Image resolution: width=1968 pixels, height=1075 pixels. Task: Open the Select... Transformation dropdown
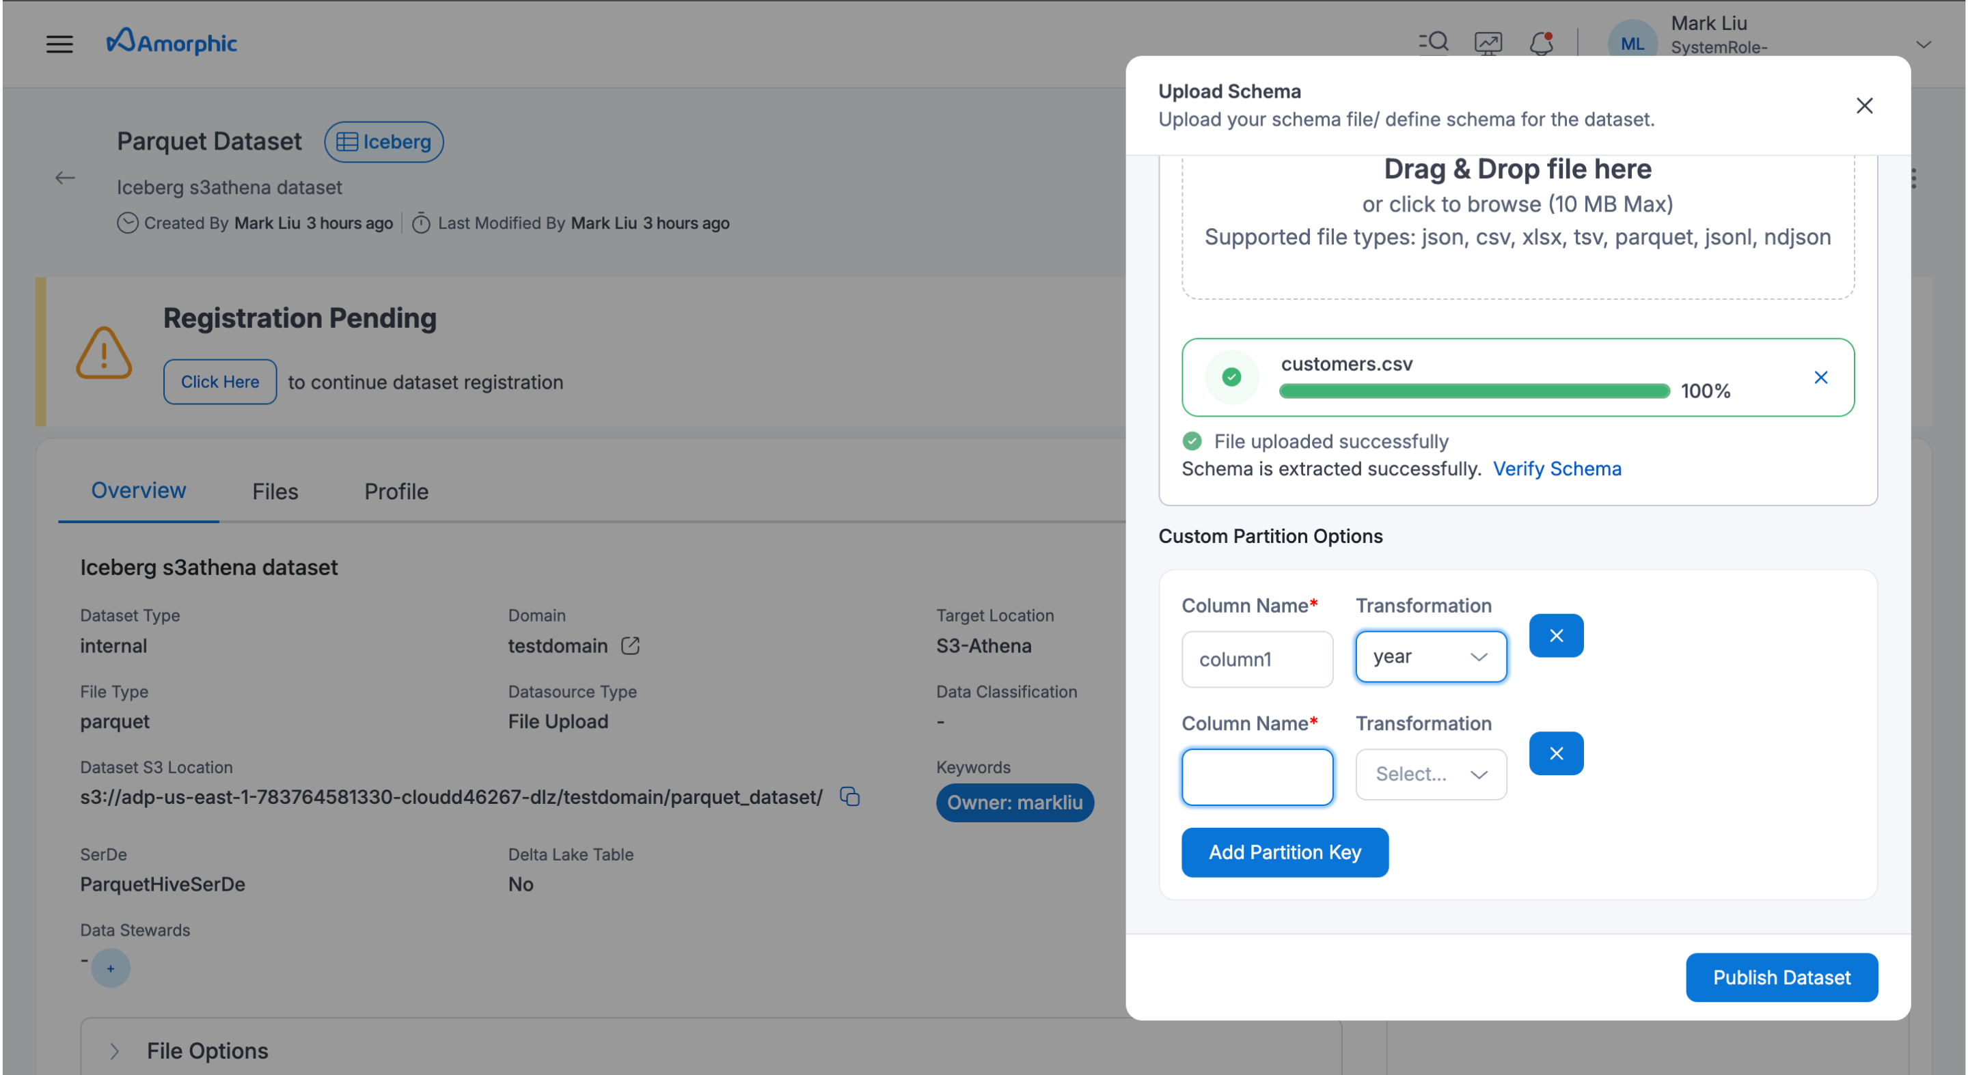click(1430, 774)
